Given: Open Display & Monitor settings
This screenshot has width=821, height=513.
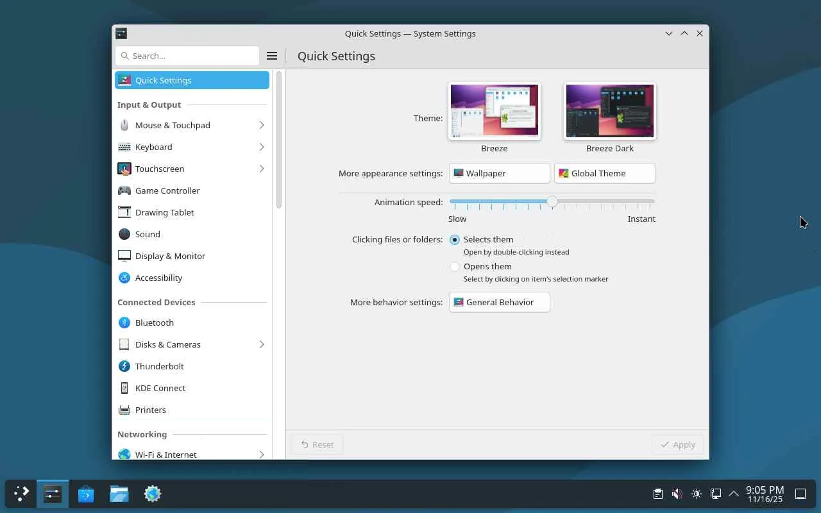Looking at the screenshot, I should point(192,256).
